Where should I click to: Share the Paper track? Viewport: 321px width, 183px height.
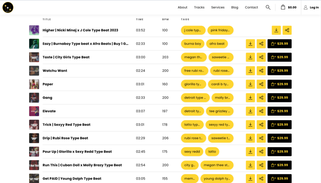tap(261, 84)
